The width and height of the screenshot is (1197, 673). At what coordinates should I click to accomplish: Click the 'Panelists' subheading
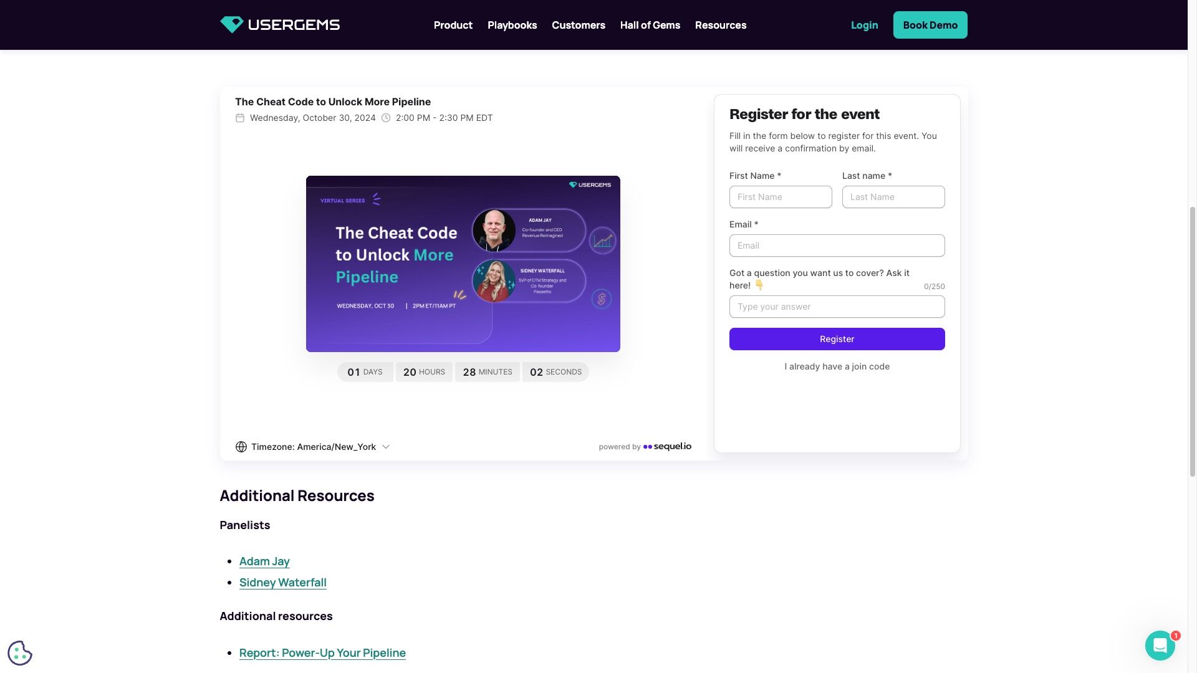pyautogui.click(x=244, y=525)
